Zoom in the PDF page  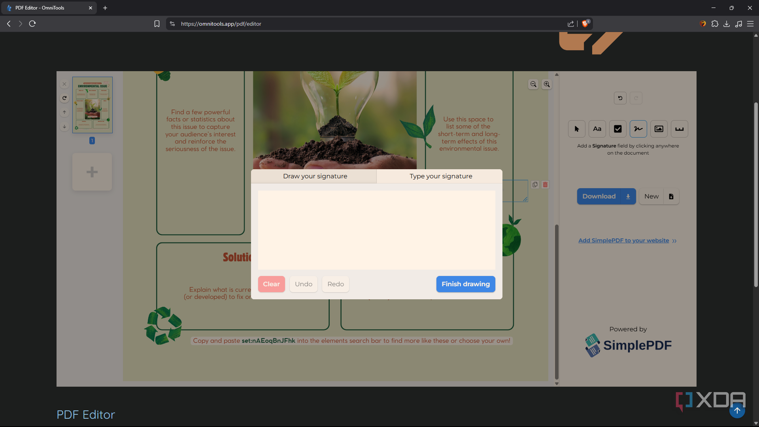547,84
